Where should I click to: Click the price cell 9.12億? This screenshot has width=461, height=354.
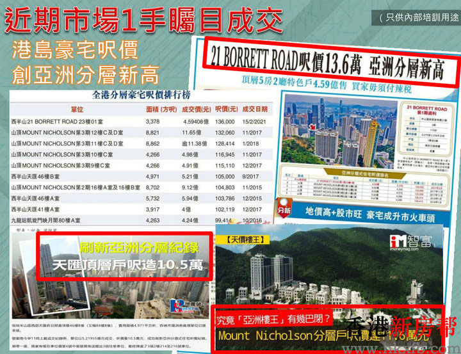click(190, 188)
